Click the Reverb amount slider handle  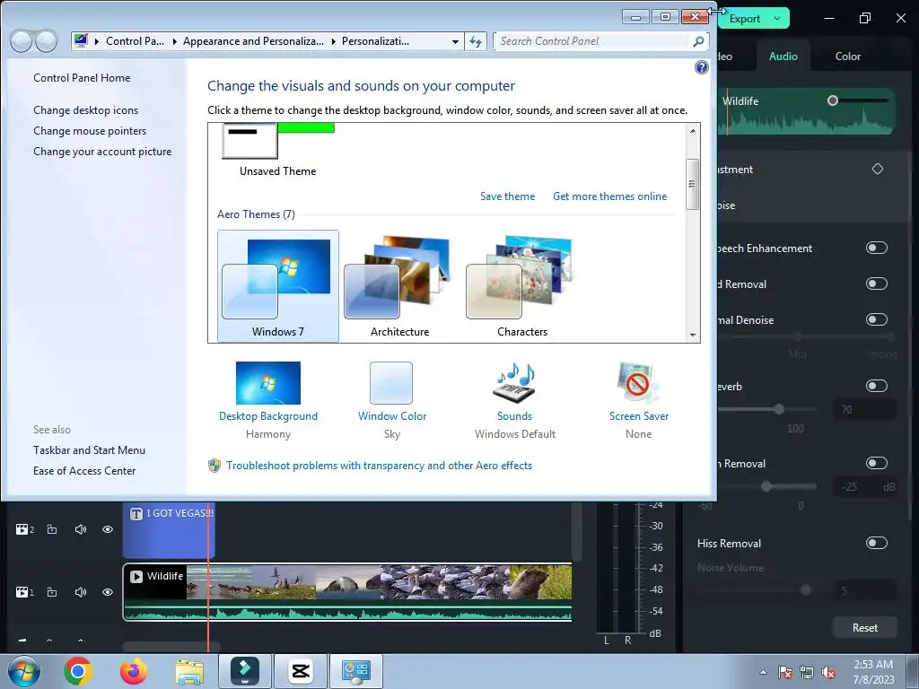(779, 409)
